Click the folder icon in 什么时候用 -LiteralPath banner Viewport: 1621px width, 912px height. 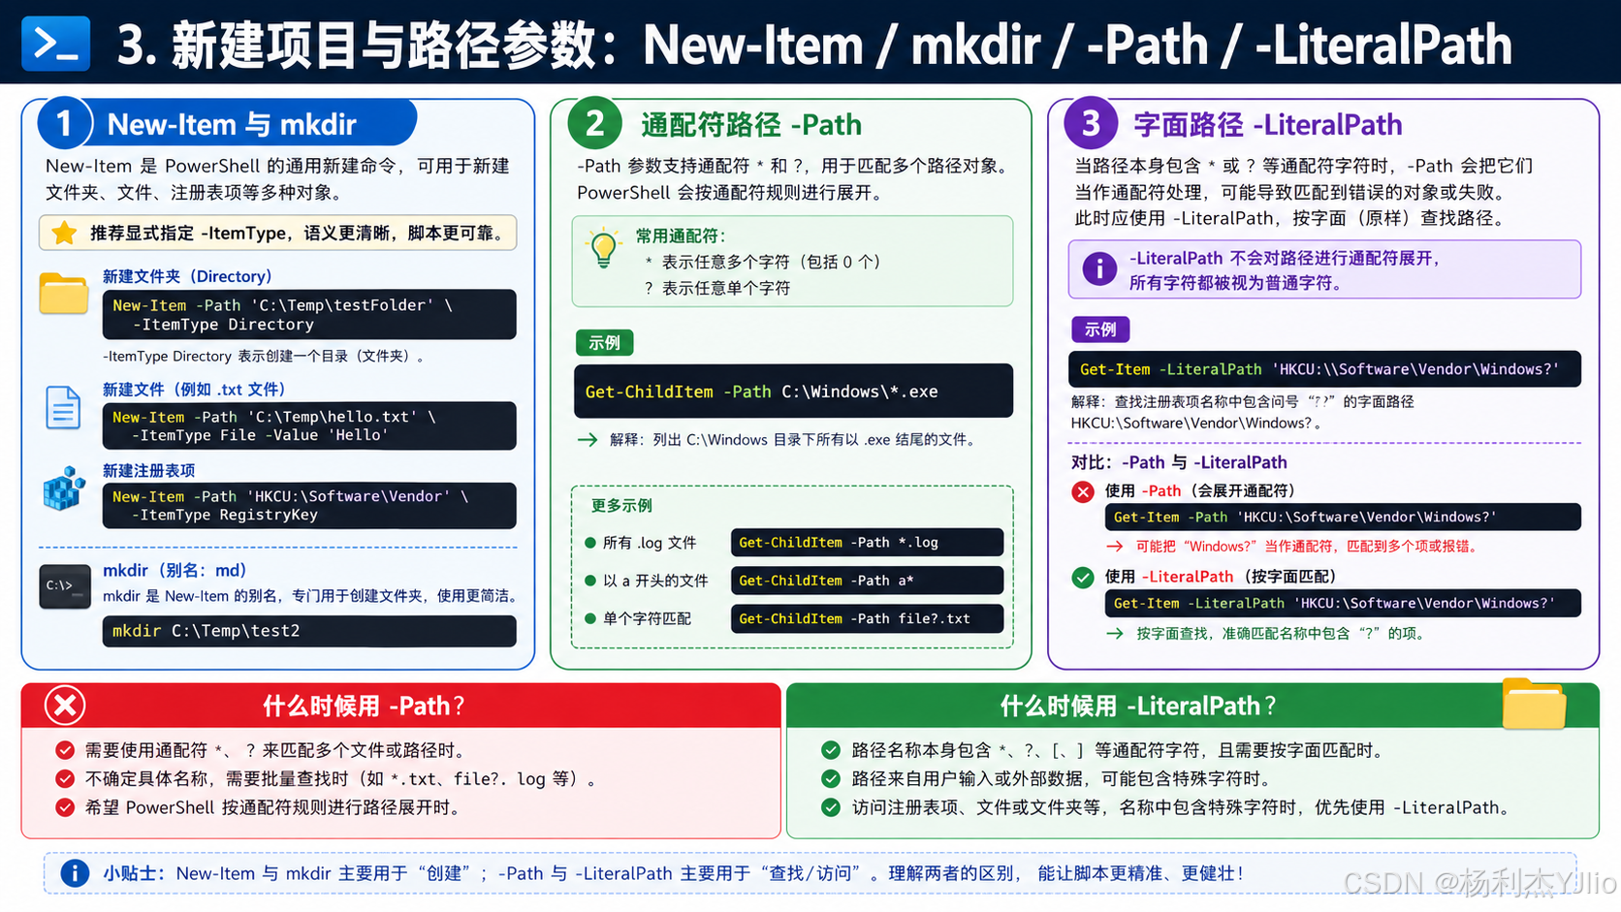click(1534, 704)
